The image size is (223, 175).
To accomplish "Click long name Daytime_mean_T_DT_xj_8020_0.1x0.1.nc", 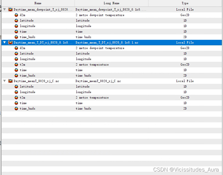I will 107,42.
